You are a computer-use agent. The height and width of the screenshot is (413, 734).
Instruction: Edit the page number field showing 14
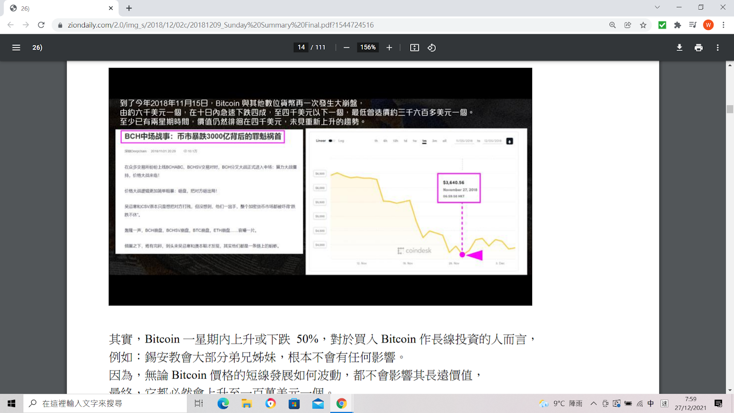[x=301, y=47]
